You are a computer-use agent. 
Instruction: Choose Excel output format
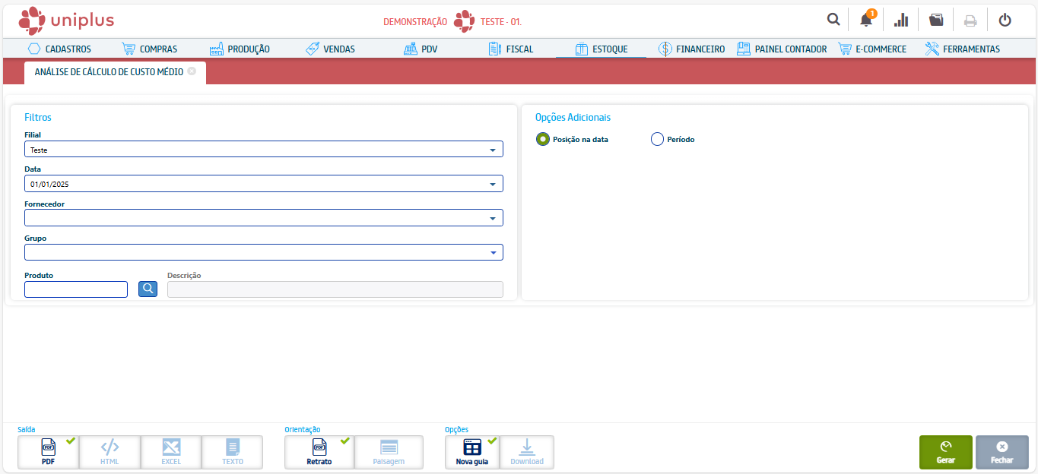coord(171,452)
